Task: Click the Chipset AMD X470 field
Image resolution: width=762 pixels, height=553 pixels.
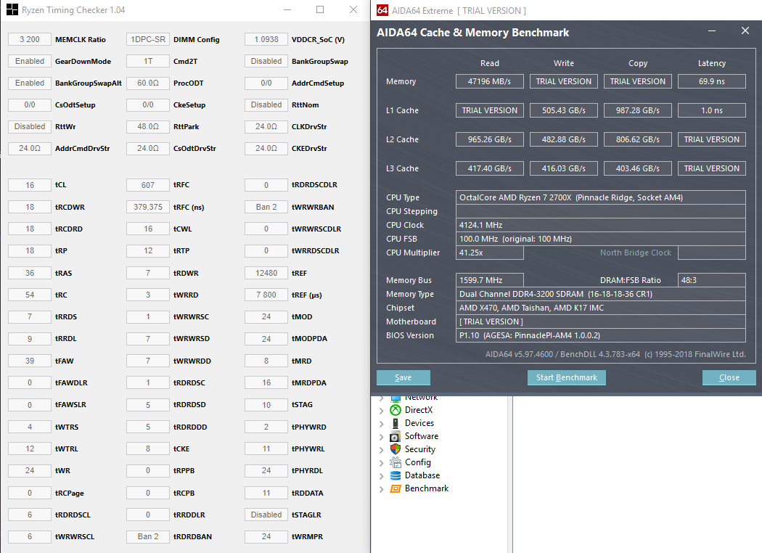Action: [601, 308]
